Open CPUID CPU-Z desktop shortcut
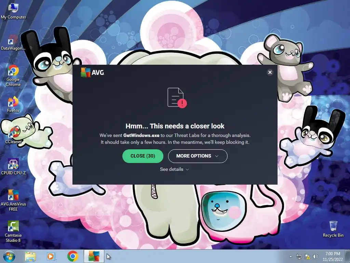350x263 pixels. pos(13,167)
